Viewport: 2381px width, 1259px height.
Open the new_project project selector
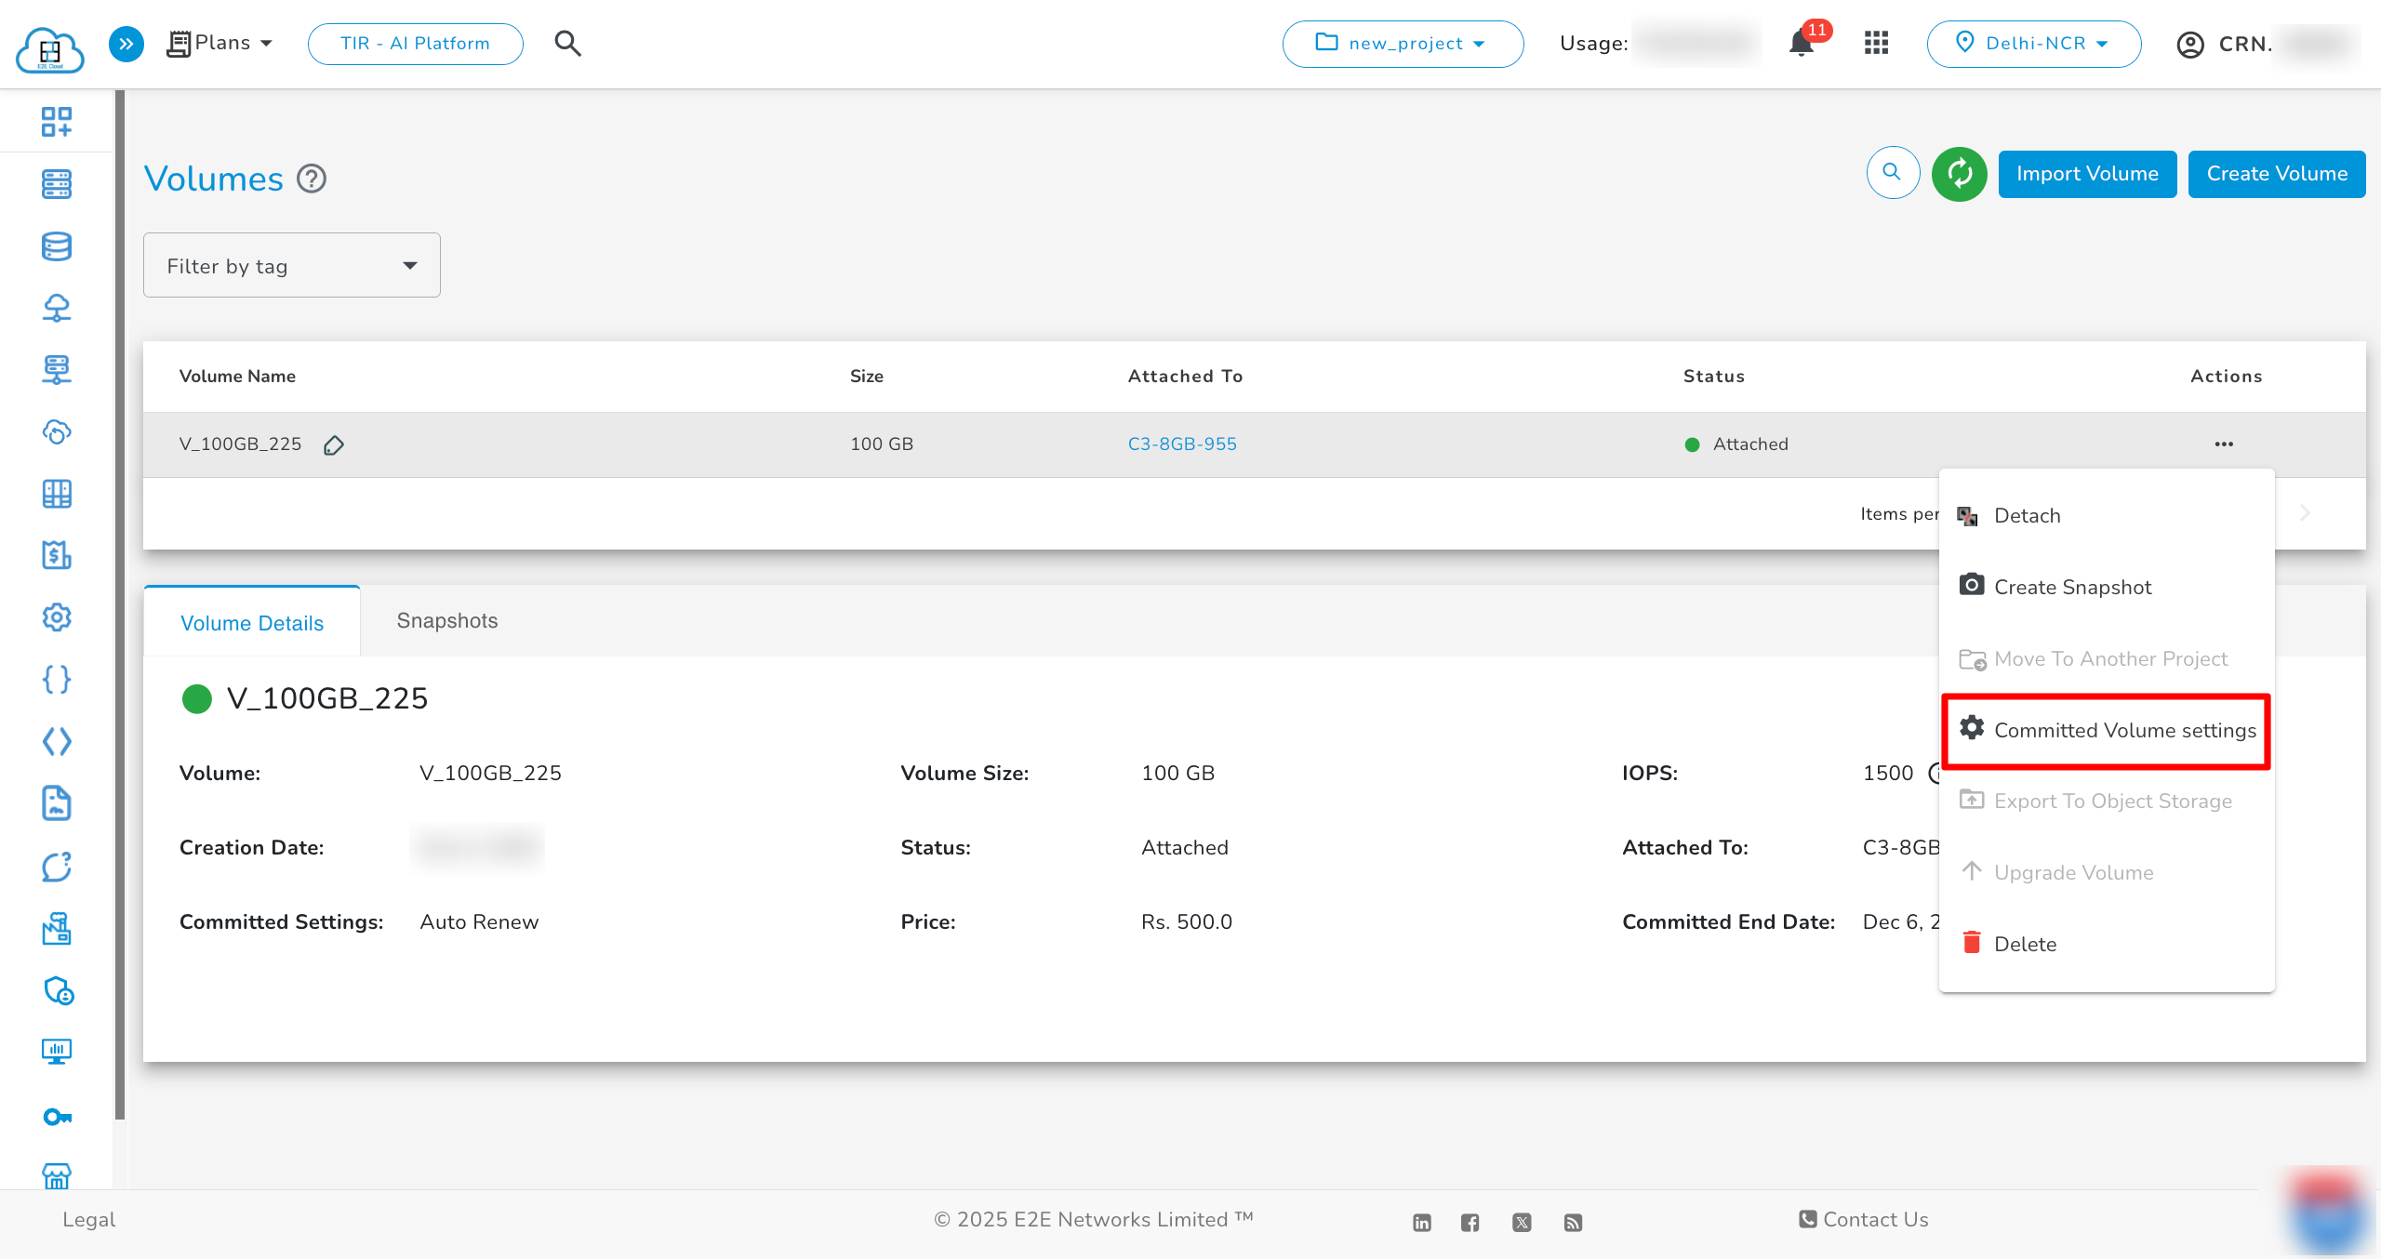(x=1403, y=44)
